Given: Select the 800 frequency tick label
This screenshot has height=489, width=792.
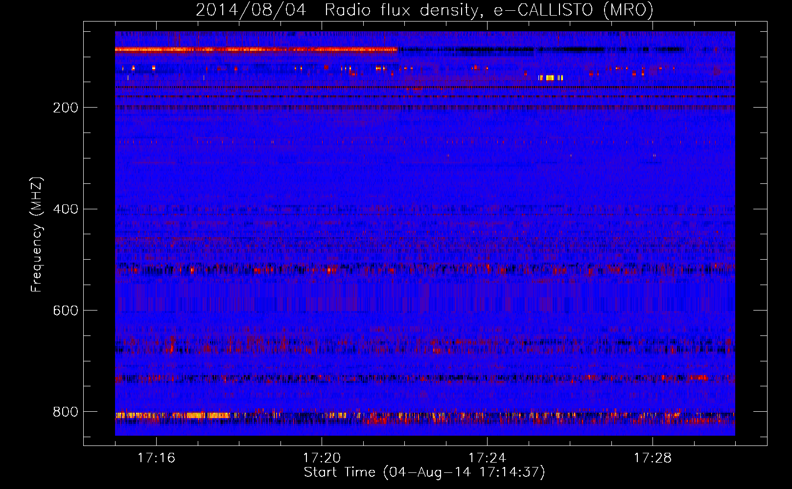Looking at the screenshot, I should click(66, 412).
